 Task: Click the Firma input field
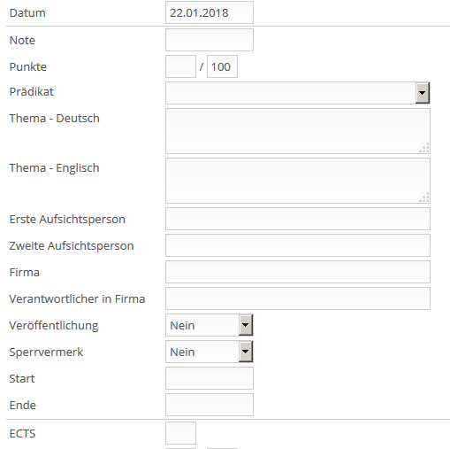[298, 272]
